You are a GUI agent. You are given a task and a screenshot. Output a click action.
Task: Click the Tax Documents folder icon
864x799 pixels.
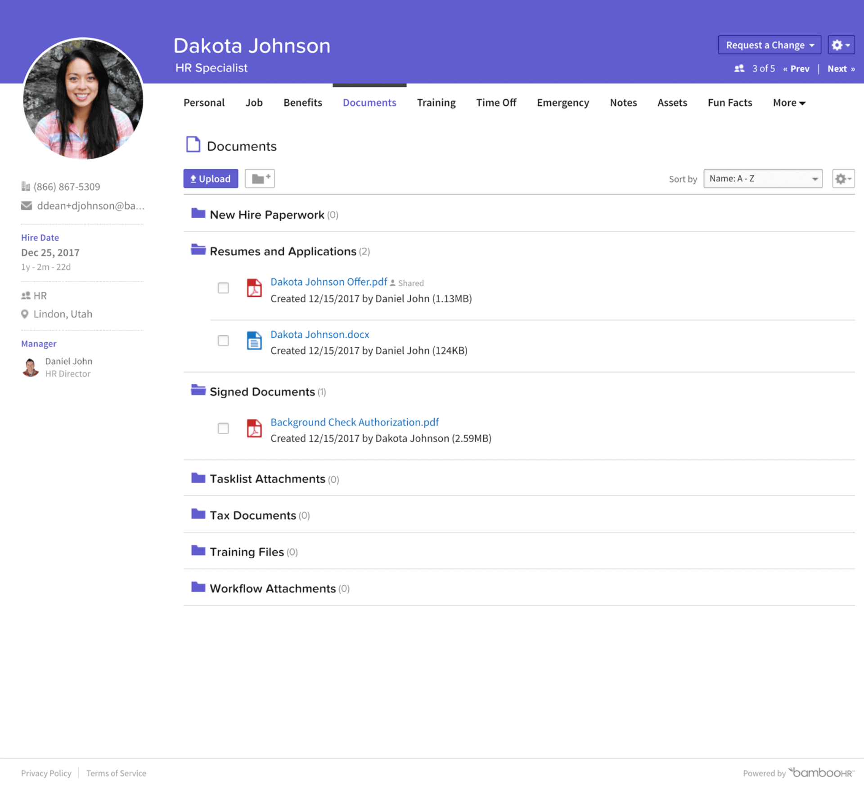point(198,514)
